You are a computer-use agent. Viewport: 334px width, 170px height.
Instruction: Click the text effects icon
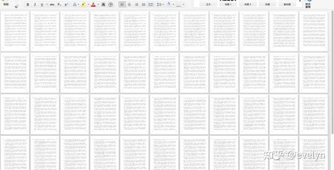point(75,5)
